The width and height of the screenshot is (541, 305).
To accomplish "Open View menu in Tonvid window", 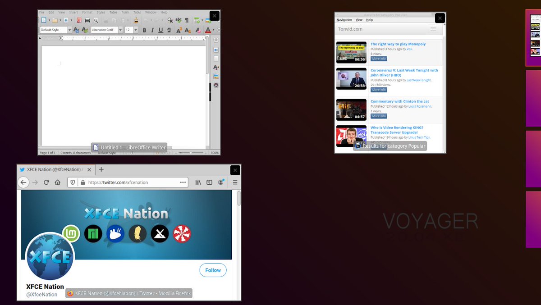I will [359, 20].
